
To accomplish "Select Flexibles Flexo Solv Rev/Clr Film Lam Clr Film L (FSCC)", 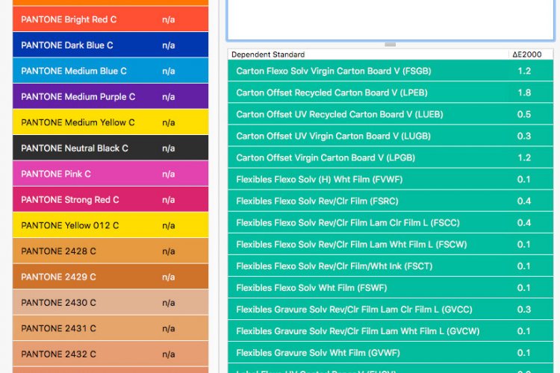I will click(391, 223).
